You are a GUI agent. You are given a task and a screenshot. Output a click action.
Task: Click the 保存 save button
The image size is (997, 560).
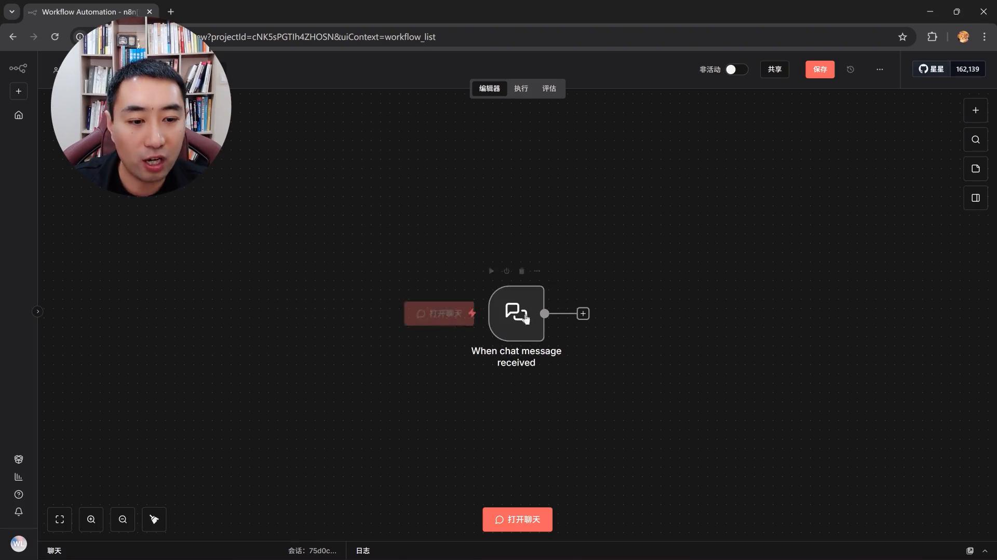819,69
